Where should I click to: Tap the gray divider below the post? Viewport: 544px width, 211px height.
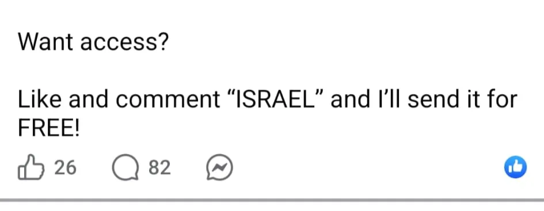272,200
